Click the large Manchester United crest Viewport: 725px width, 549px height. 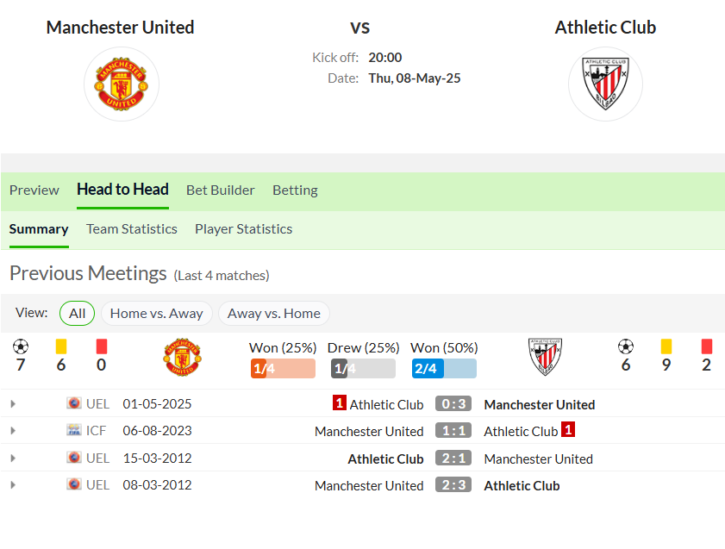[122, 84]
